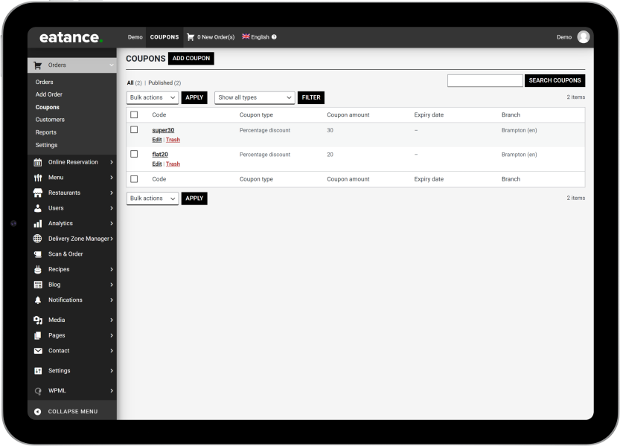
Task: Collapse the Orders section chevron
Action: pos(112,65)
